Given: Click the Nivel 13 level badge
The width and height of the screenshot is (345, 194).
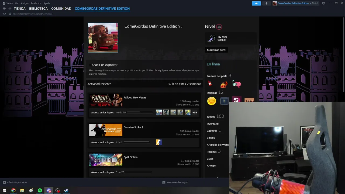Looking at the screenshot, I should (219, 27).
